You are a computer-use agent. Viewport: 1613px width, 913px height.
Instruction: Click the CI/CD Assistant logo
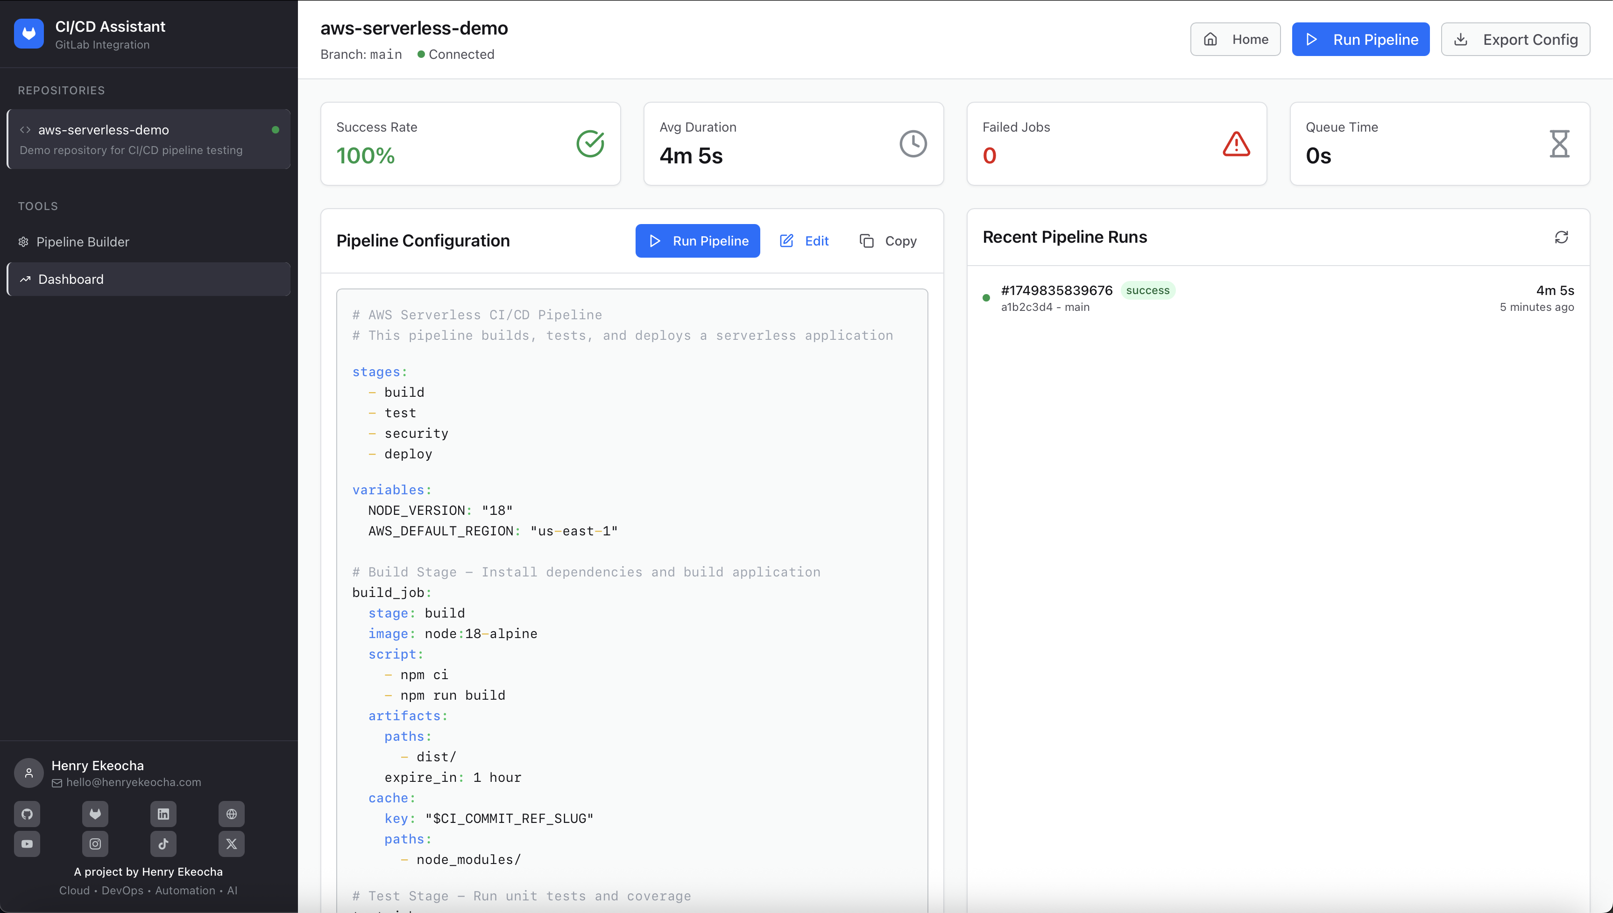click(29, 34)
